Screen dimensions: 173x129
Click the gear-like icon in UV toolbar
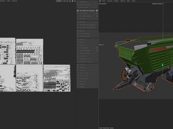[72, 1]
